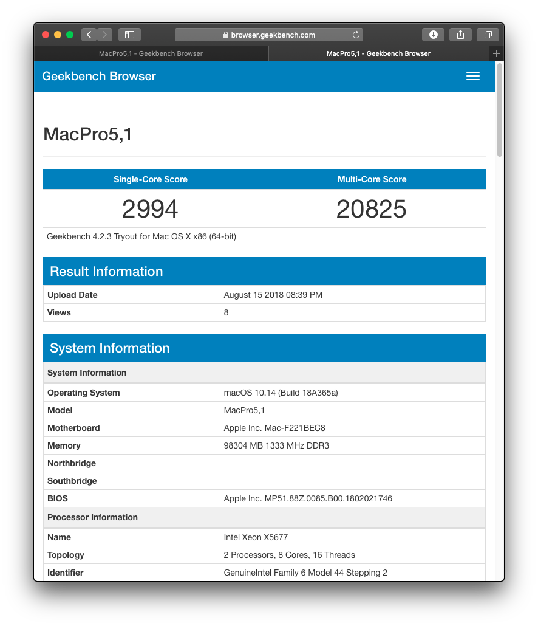Minimize the window with the yellow button

(x=58, y=35)
